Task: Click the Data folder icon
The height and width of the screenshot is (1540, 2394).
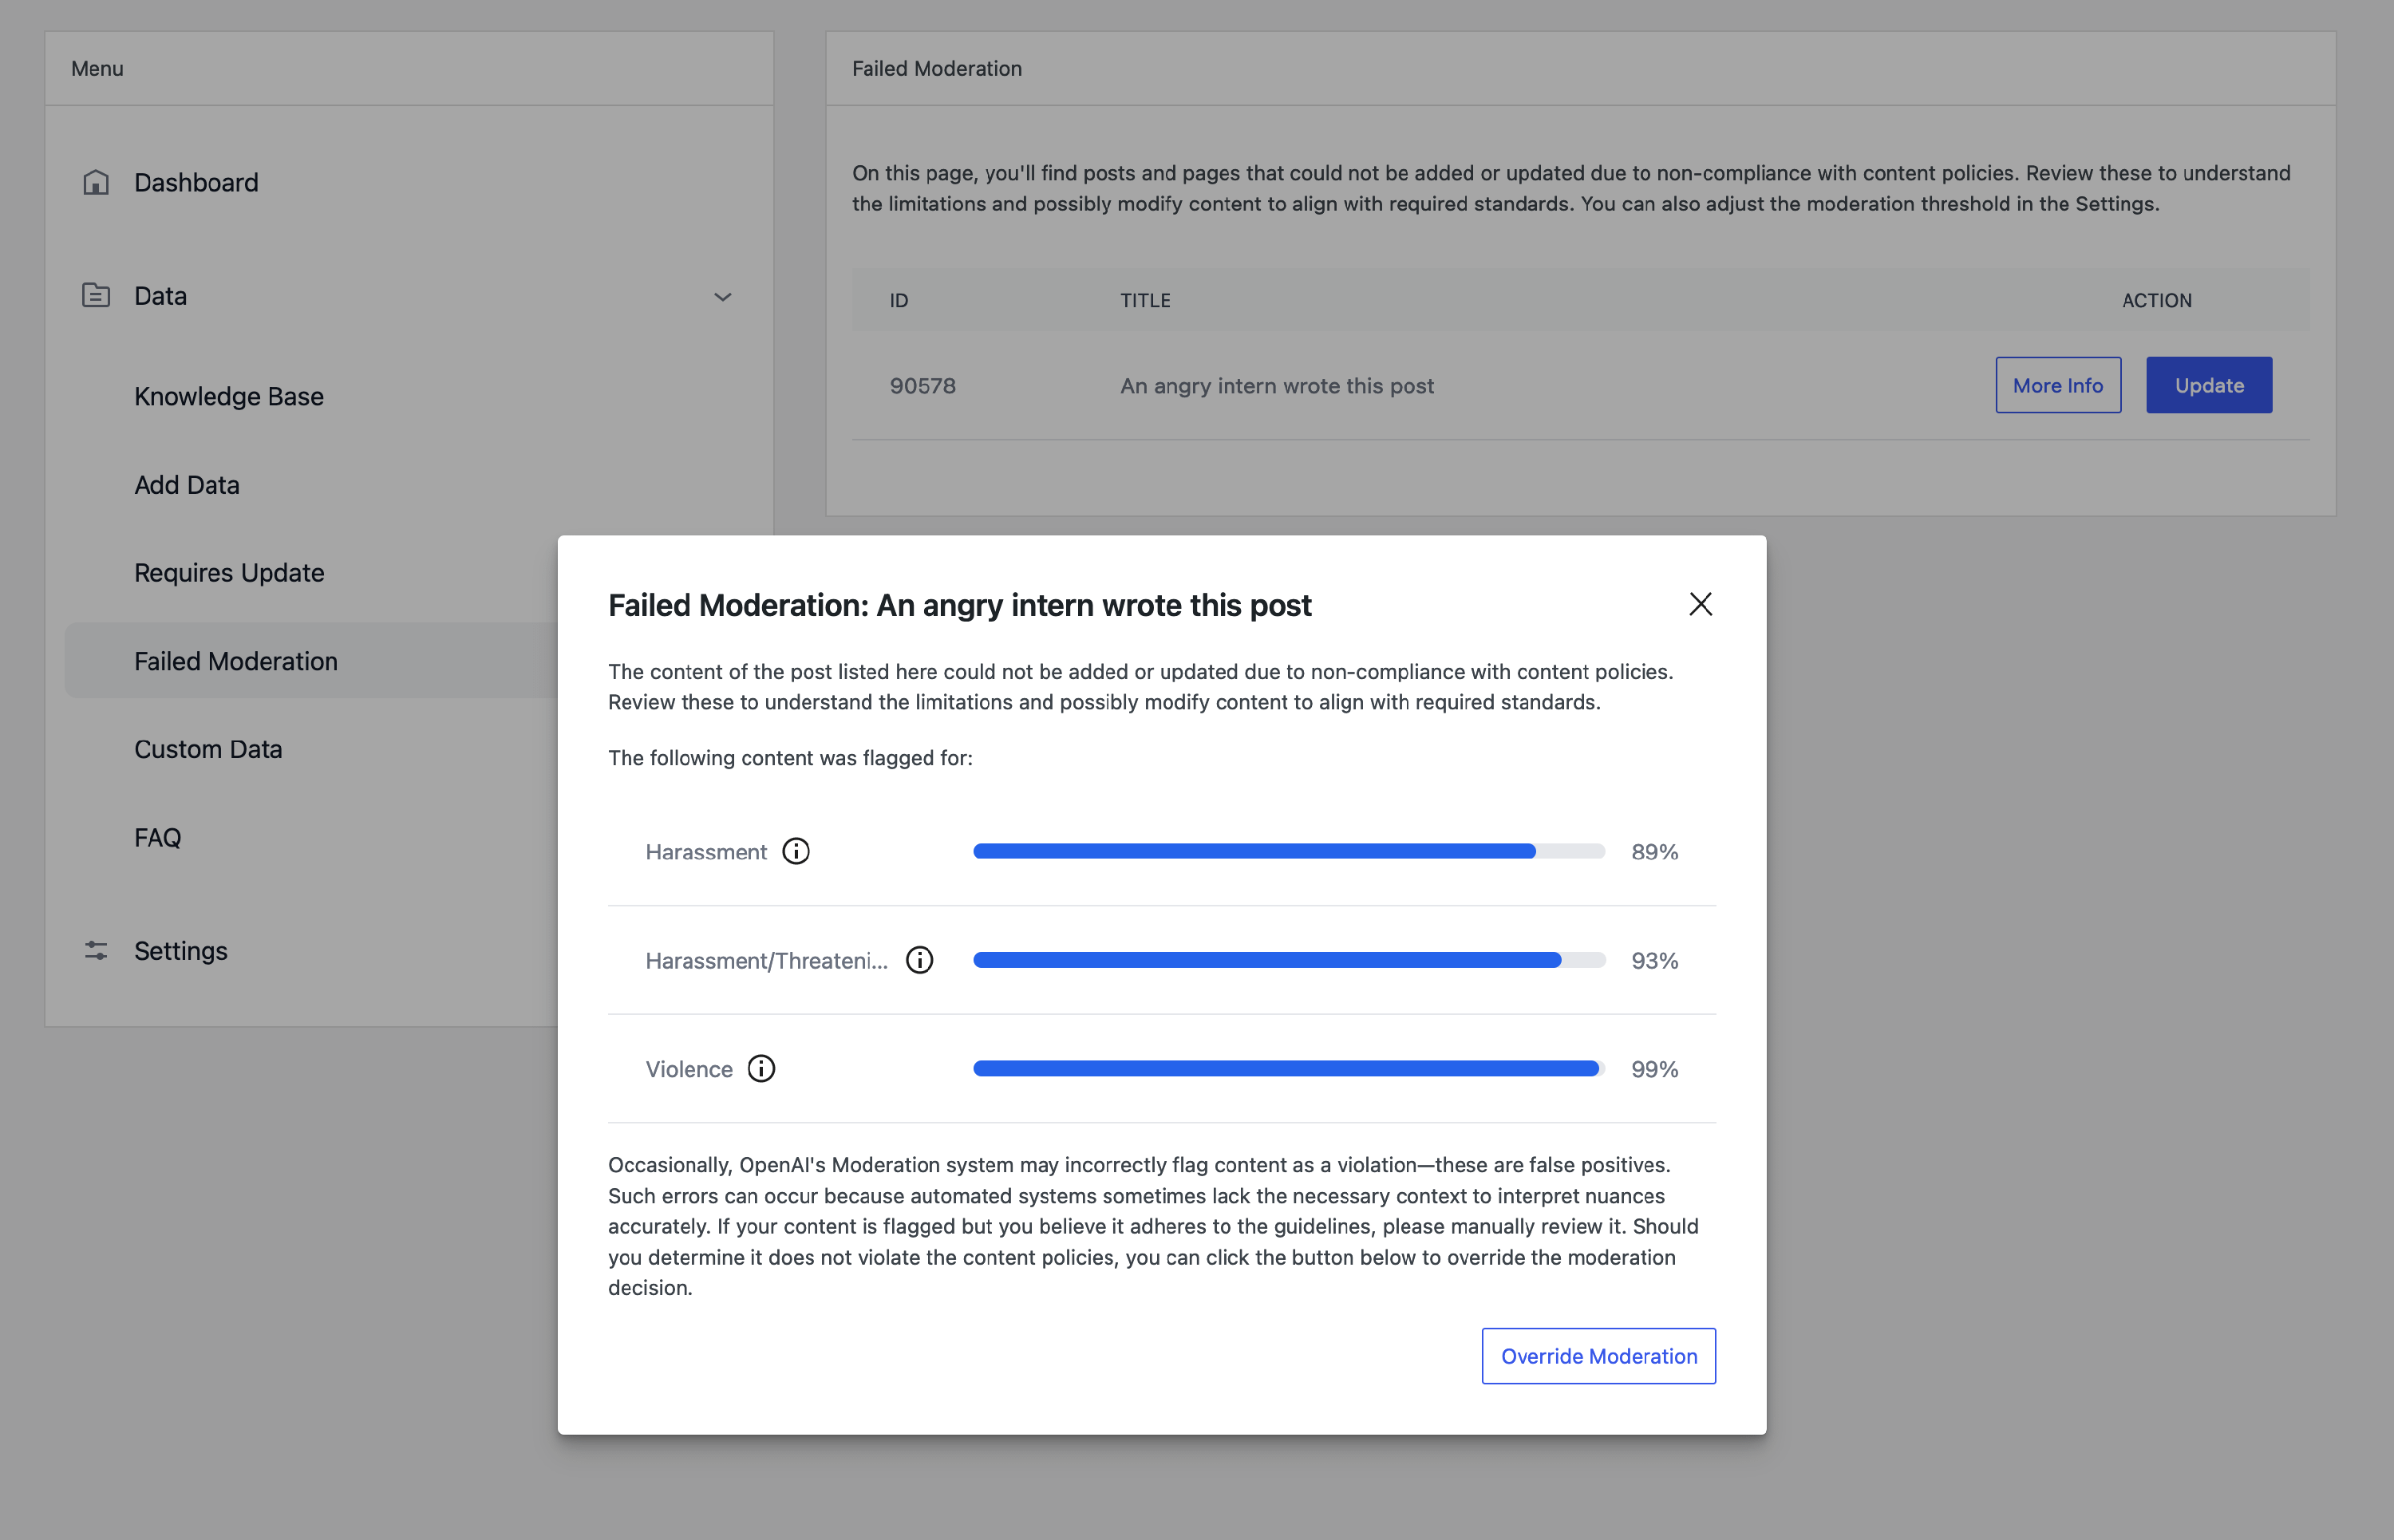Action: tap(96, 295)
